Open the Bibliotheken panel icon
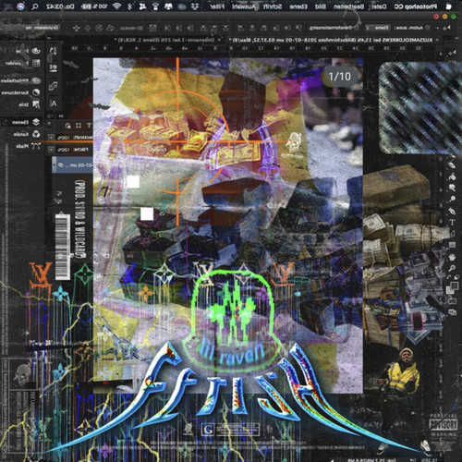Image resolution: width=462 pixels, height=462 pixels. pos(36,80)
